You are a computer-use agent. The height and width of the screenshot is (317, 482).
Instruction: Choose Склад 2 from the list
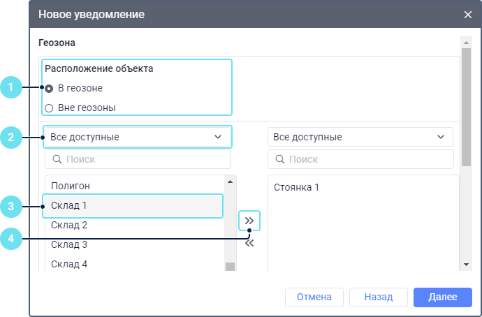coord(70,226)
